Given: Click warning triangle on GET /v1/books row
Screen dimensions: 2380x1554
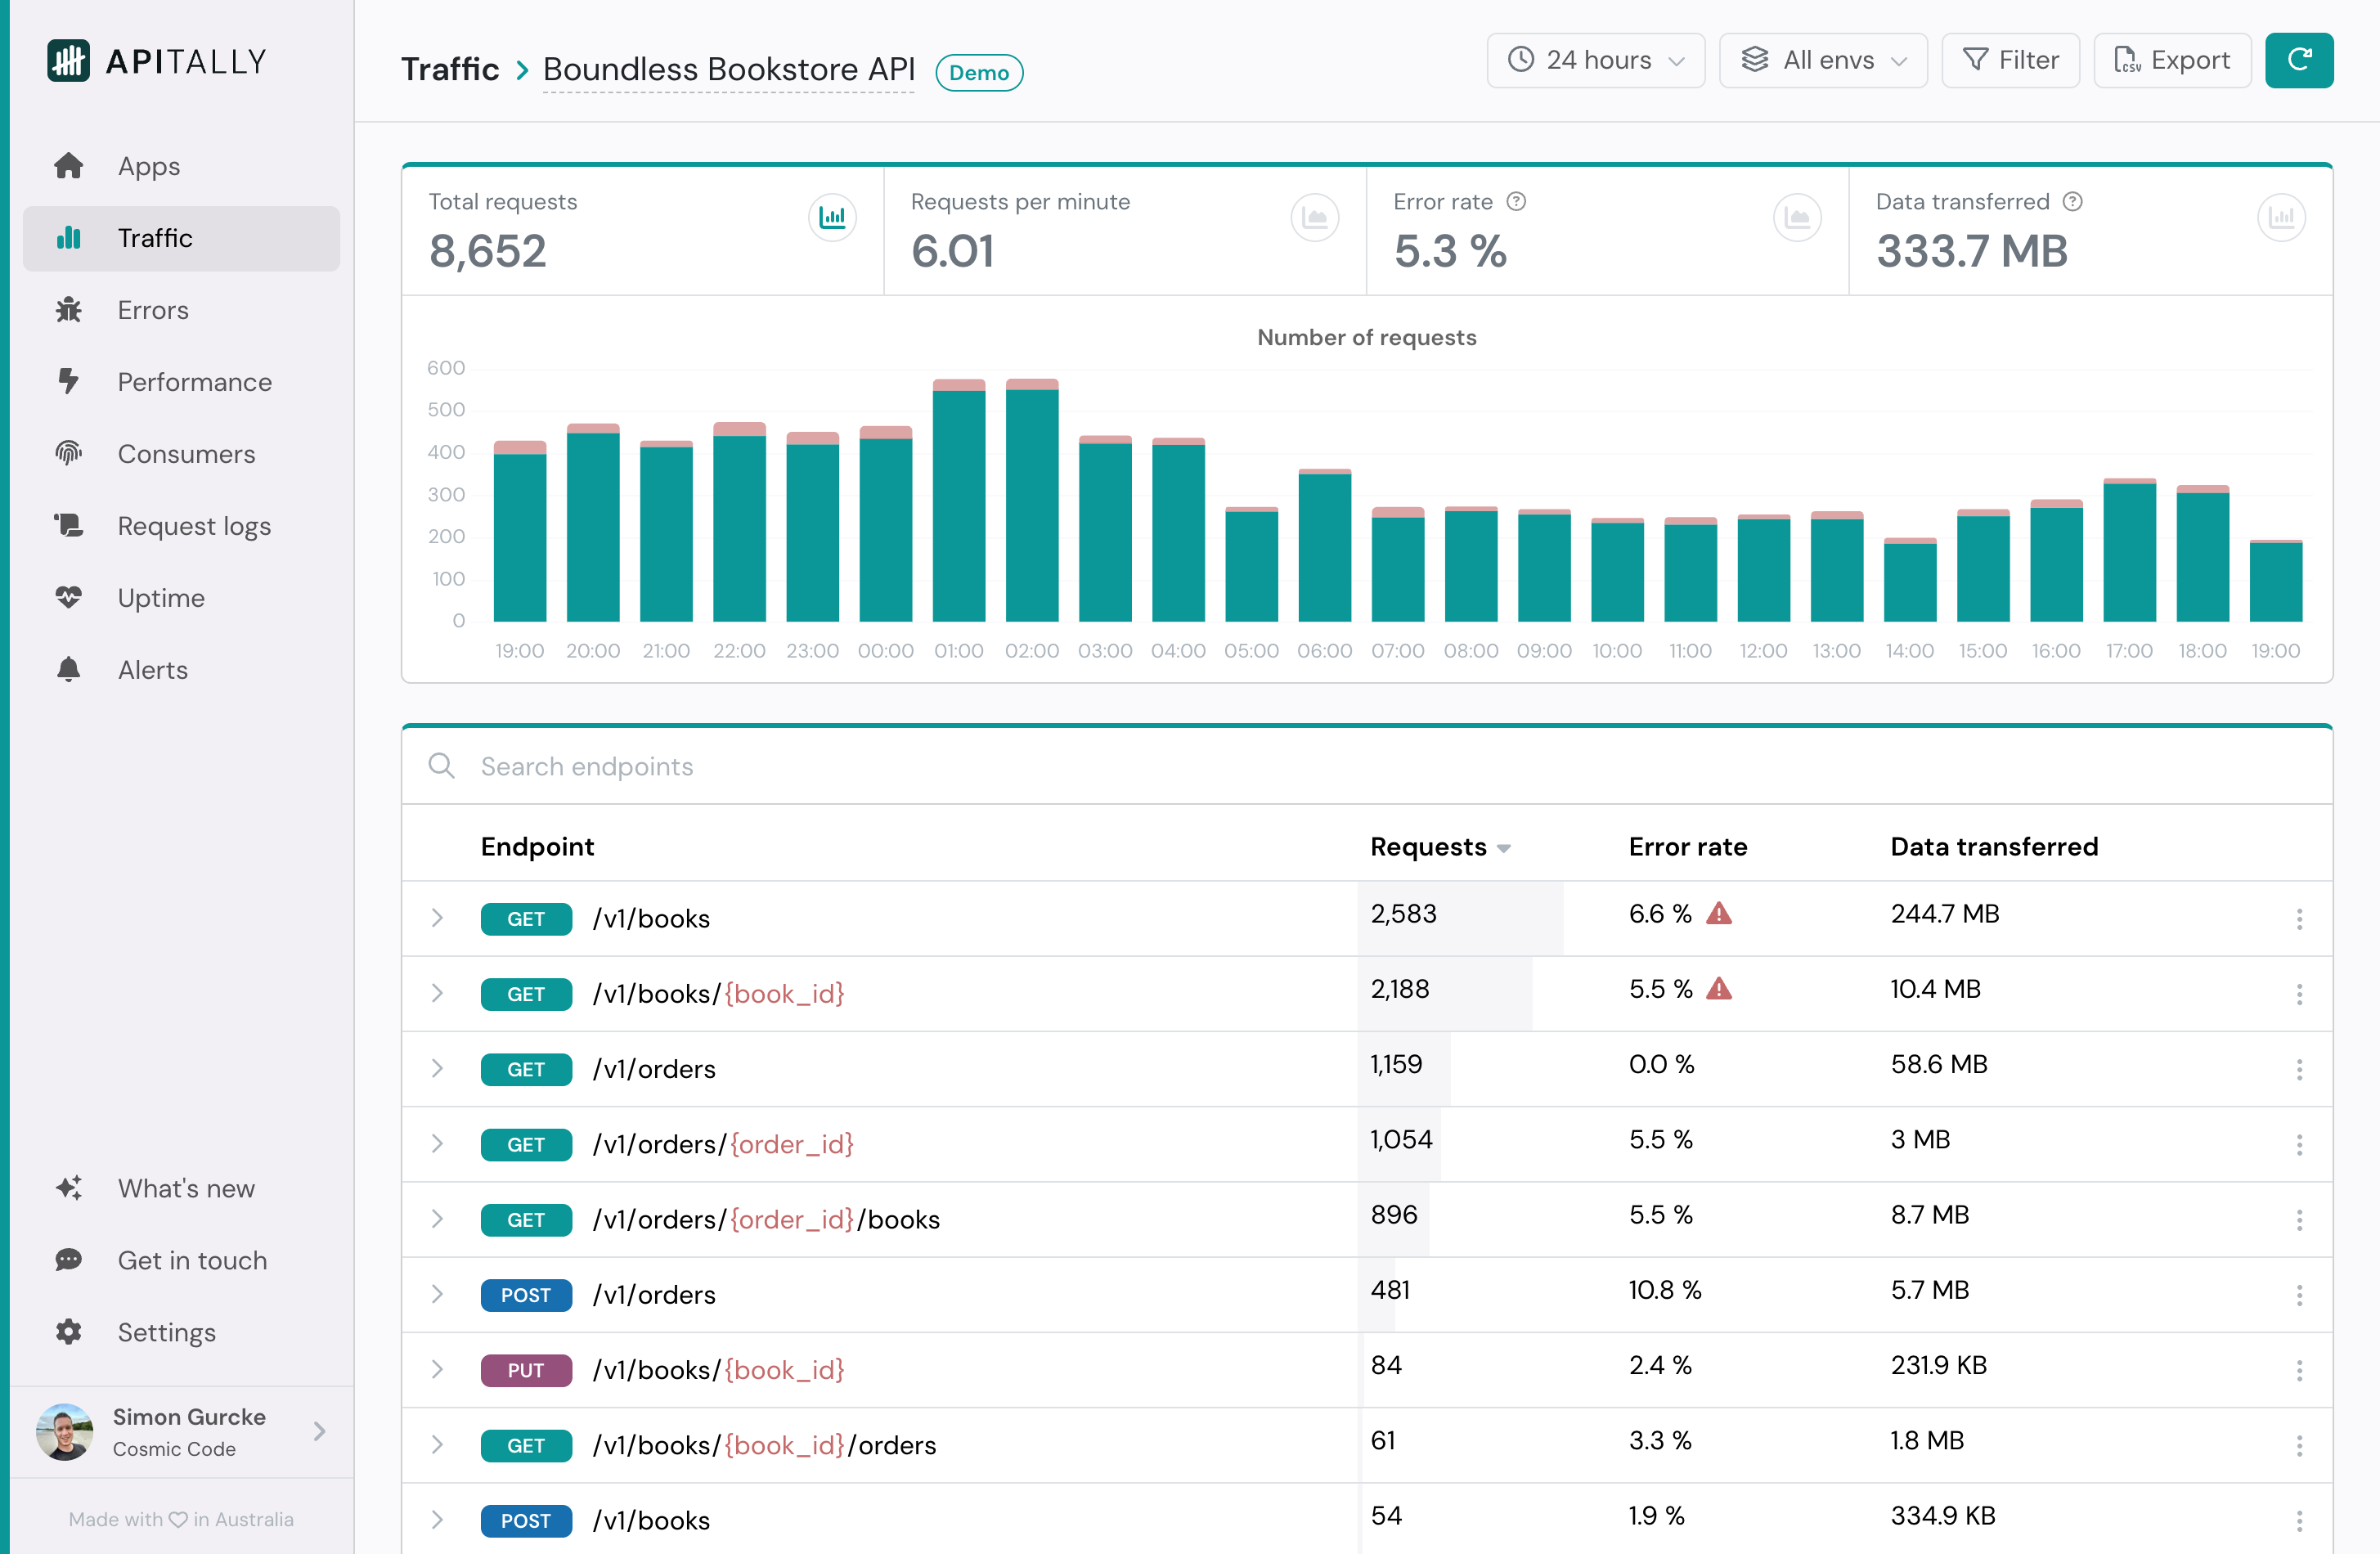Looking at the screenshot, I should pos(1718,913).
